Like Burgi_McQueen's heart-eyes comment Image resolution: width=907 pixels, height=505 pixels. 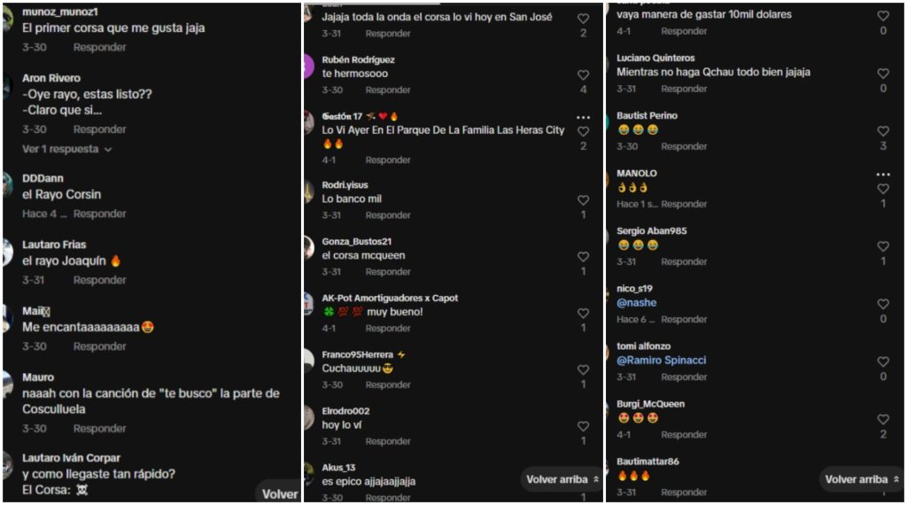click(x=883, y=419)
